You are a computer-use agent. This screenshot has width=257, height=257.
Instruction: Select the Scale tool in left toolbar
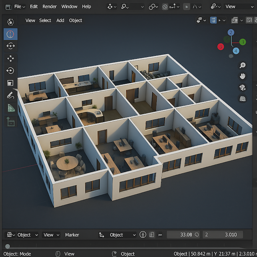pyautogui.click(x=10, y=83)
